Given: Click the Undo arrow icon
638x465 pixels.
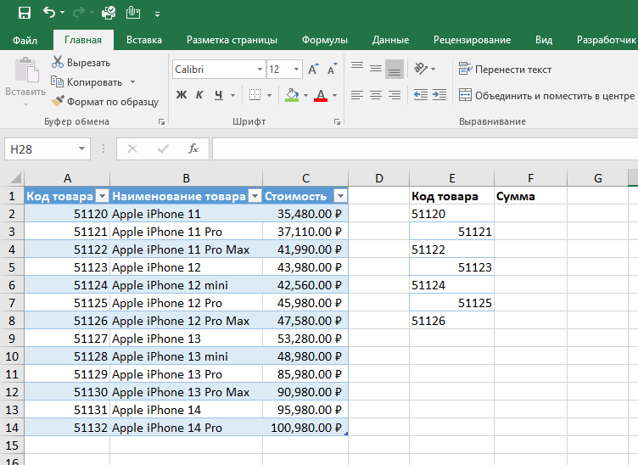Looking at the screenshot, I should coord(49,13).
